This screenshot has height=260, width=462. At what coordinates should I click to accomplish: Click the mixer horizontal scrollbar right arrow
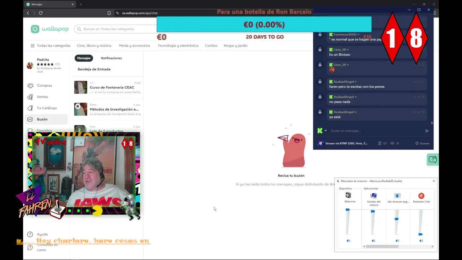(432, 247)
